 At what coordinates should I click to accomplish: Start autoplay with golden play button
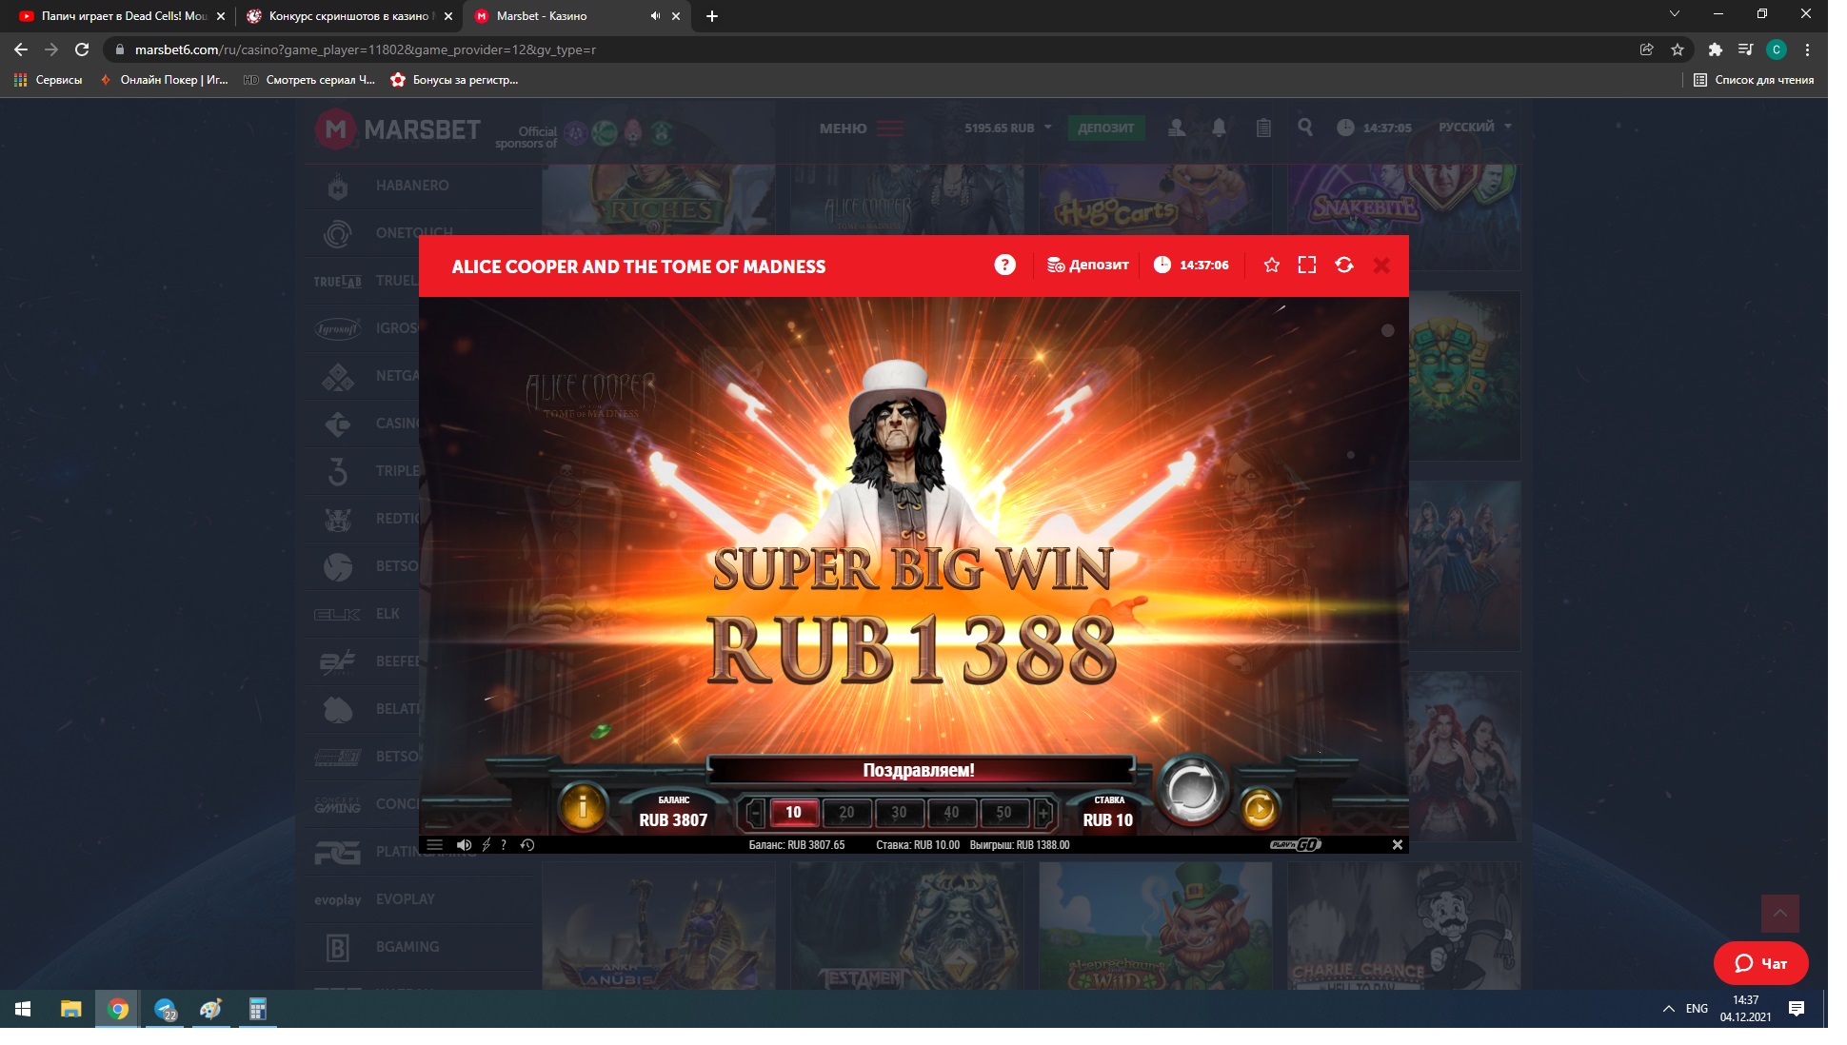pyautogui.click(x=1259, y=809)
